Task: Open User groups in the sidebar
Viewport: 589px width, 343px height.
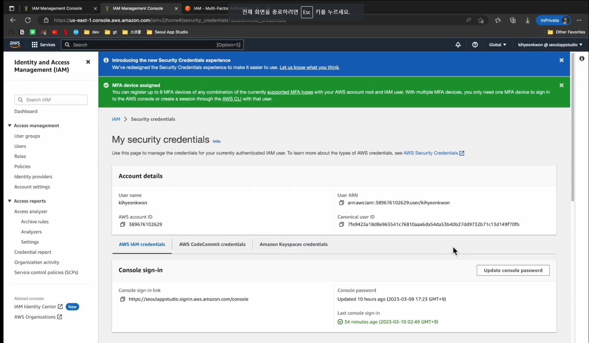Action: (27, 136)
